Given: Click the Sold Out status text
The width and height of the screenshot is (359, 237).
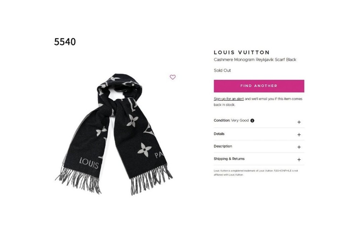Looking at the screenshot, I should point(222,71).
